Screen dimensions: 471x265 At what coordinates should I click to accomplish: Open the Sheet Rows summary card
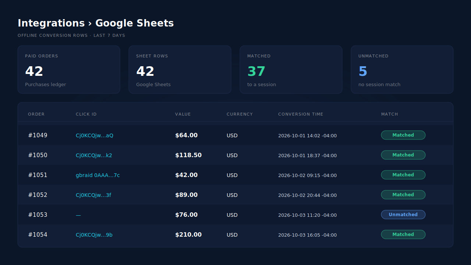pyautogui.click(x=180, y=70)
